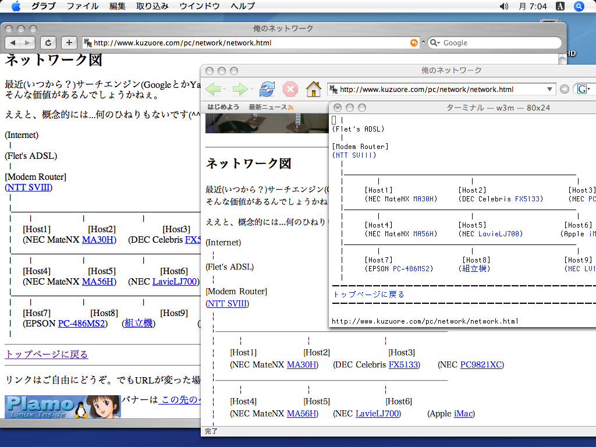Click Firefox's blue reload button

pyautogui.click(x=267, y=89)
